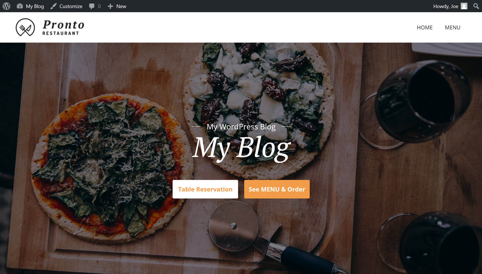Screen dimensions: 482x274
Task: Click the My Blog hero heading
Action: (x=242, y=148)
